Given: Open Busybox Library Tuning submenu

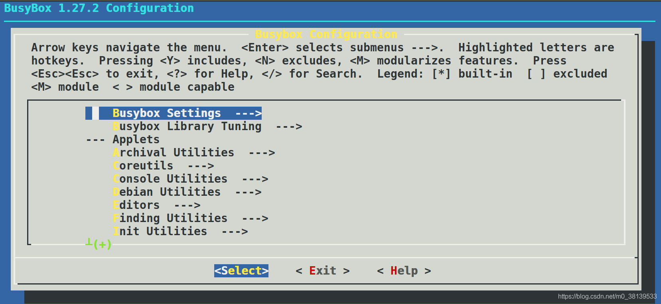Looking at the screenshot, I should [207, 127].
